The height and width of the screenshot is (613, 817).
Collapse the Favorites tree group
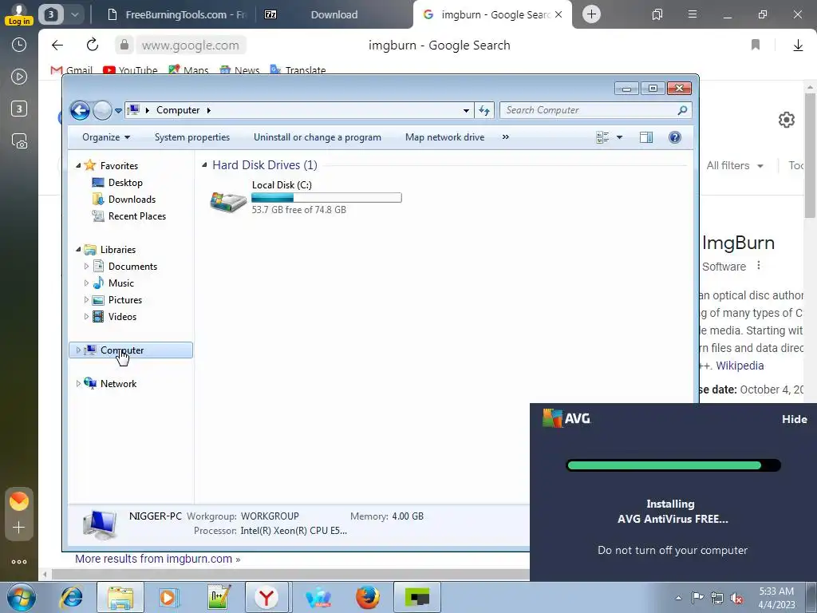coord(78,166)
